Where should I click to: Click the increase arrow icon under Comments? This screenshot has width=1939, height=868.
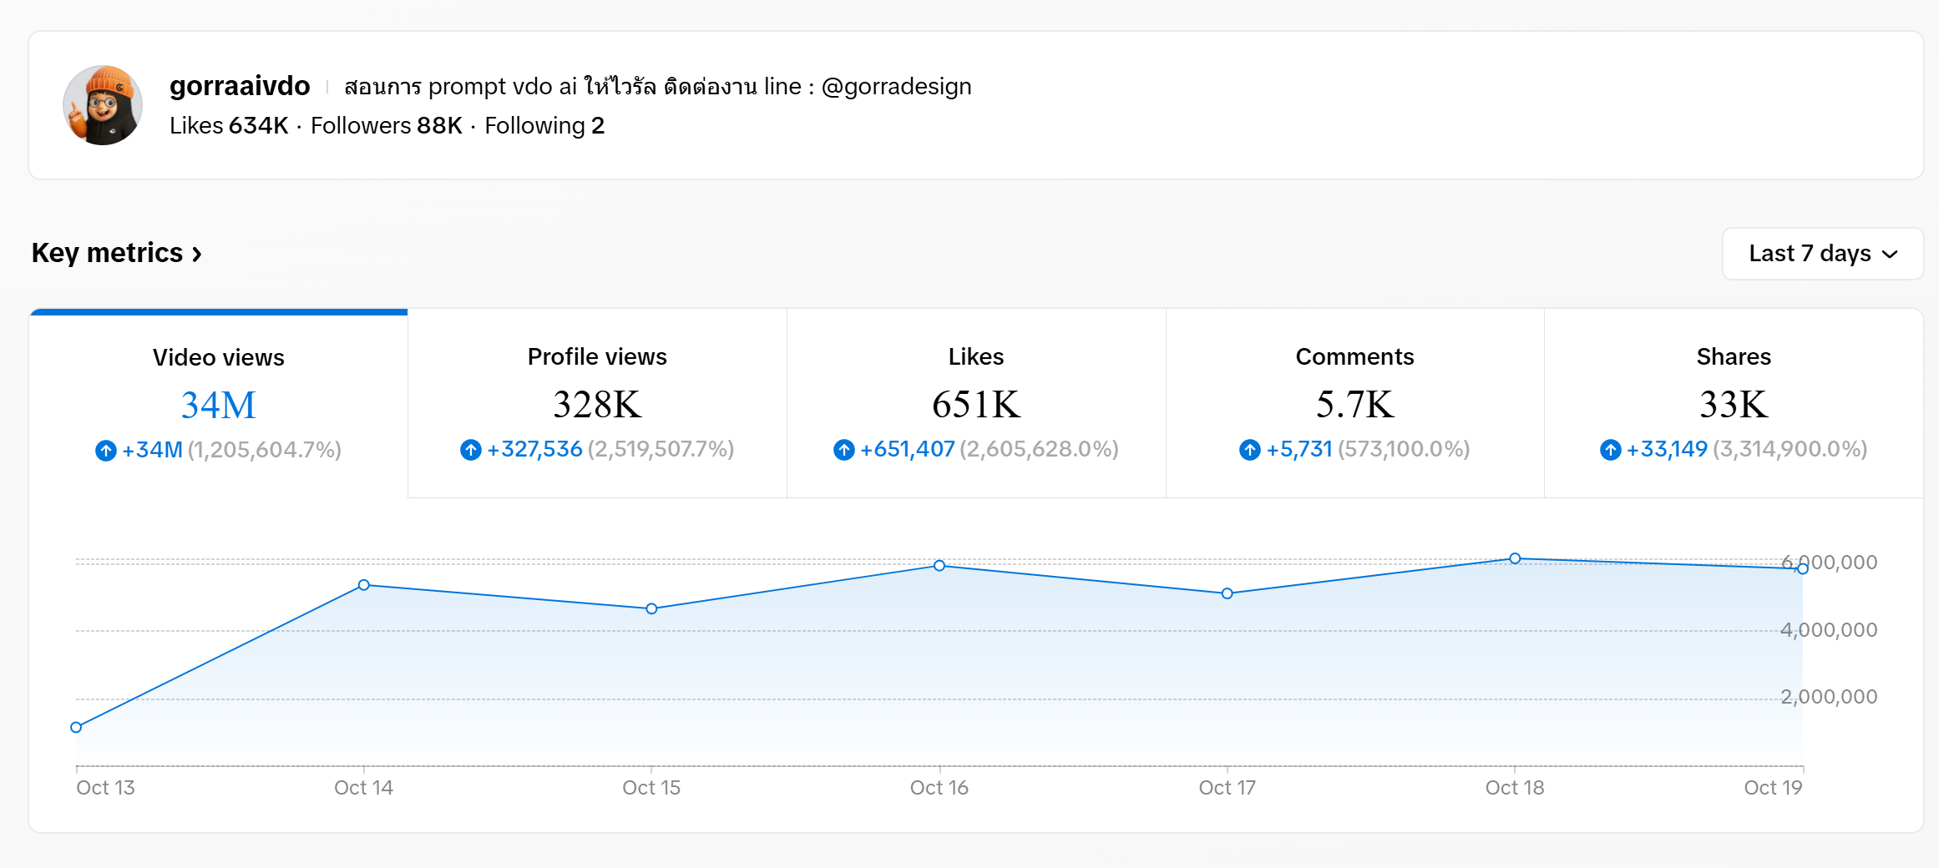[x=1250, y=450]
